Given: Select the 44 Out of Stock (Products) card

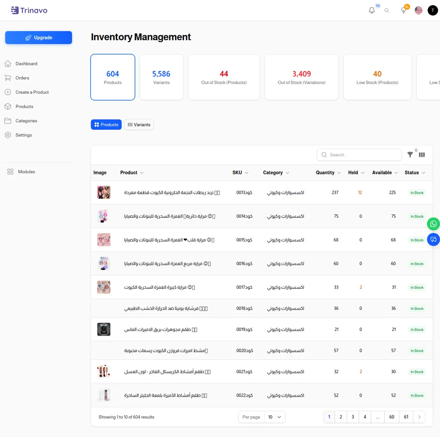Looking at the screenshot, I should click(224, 77).
